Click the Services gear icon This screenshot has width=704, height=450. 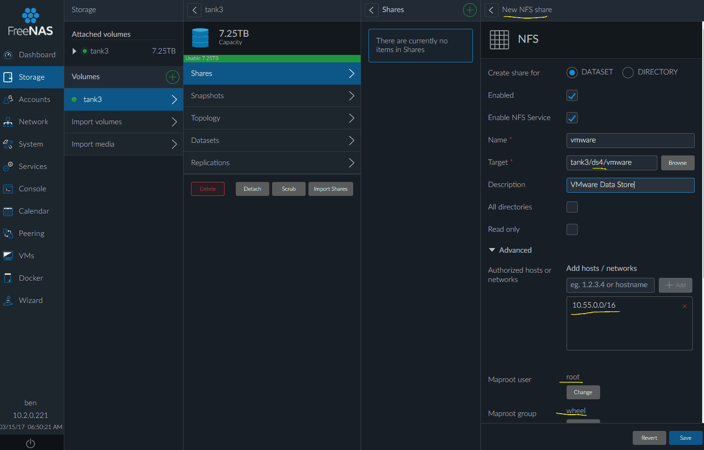click(8, 167)
